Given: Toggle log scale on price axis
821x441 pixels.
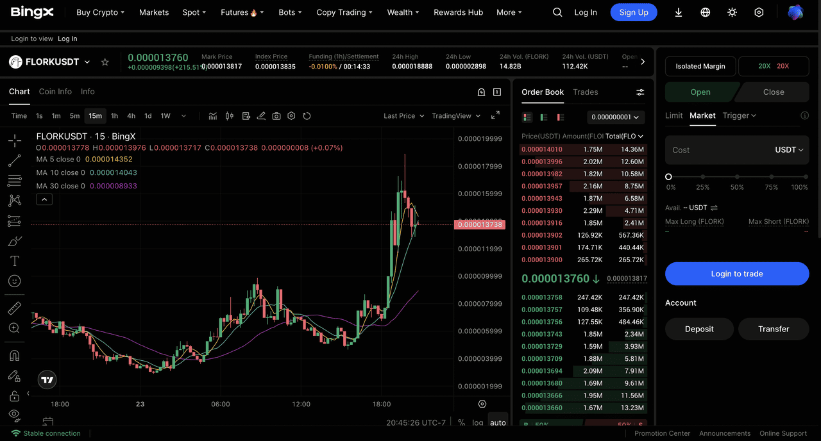Looking at the screenshot, I should (x=478, y=422).
